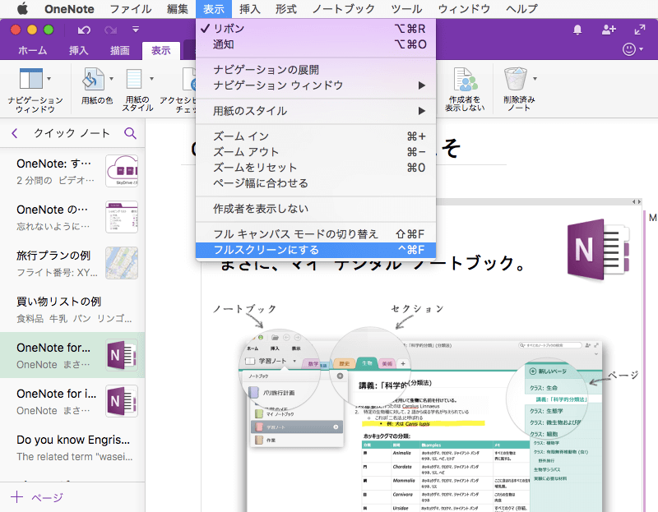
Task: Open the smiley feedback icon
Action: point(628,49)
